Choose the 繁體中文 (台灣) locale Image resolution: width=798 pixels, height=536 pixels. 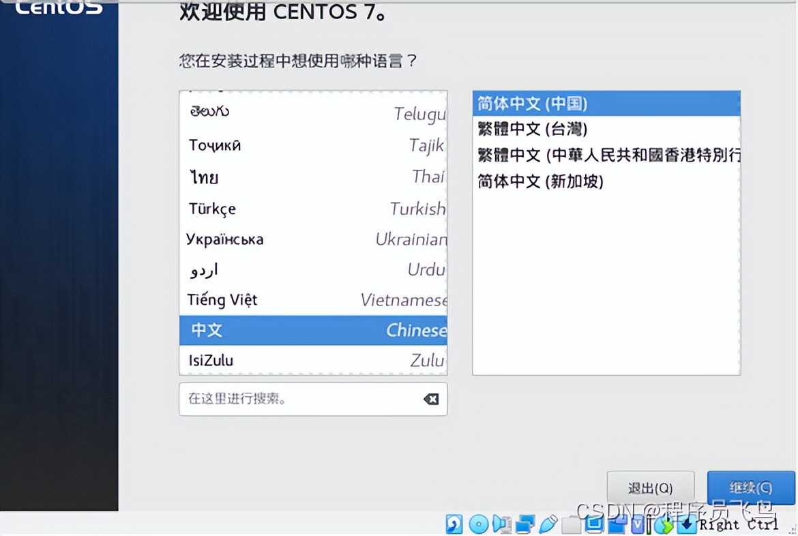606,129
